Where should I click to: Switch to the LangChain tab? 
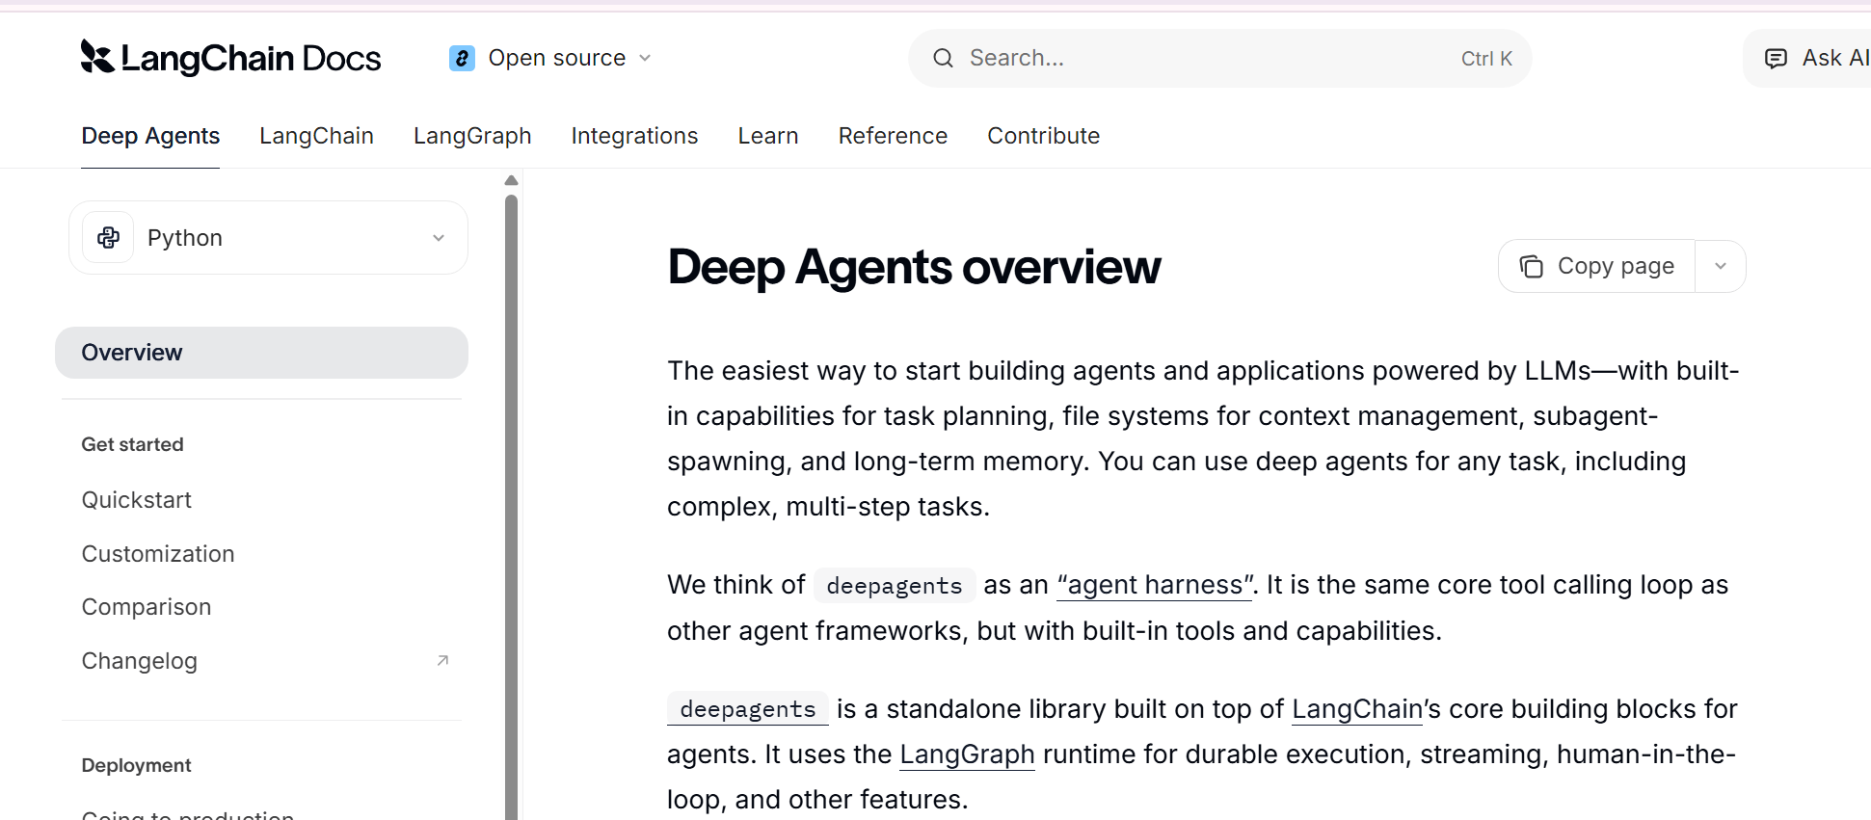[316, 136]
